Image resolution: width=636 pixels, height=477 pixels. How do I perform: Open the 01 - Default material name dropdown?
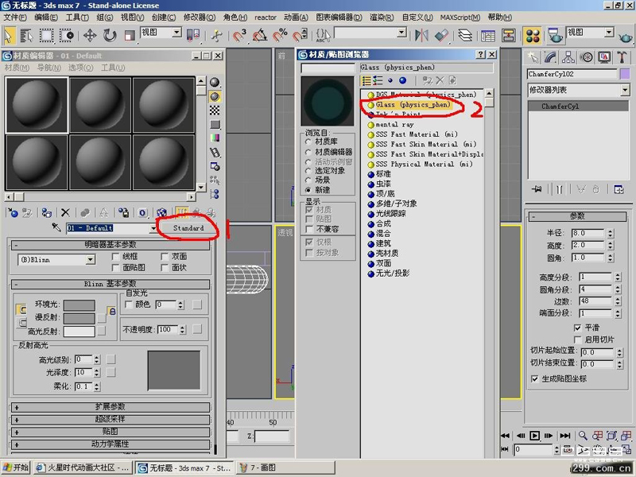coord(153,228)
